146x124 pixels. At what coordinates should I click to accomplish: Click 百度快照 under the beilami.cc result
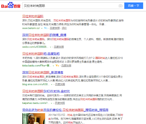coord(55,28)
